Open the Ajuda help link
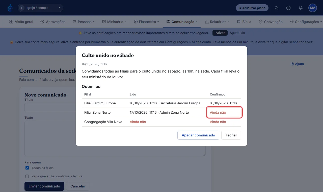 [x=297, y=64]
